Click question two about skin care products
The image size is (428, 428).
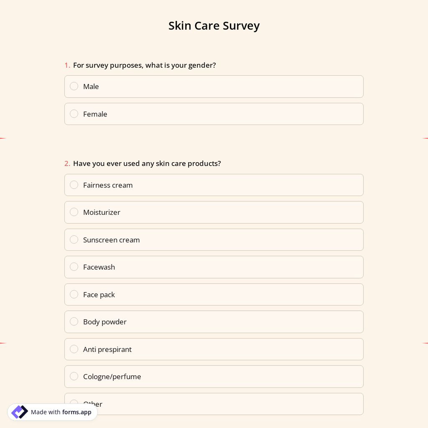click(147, 163)
